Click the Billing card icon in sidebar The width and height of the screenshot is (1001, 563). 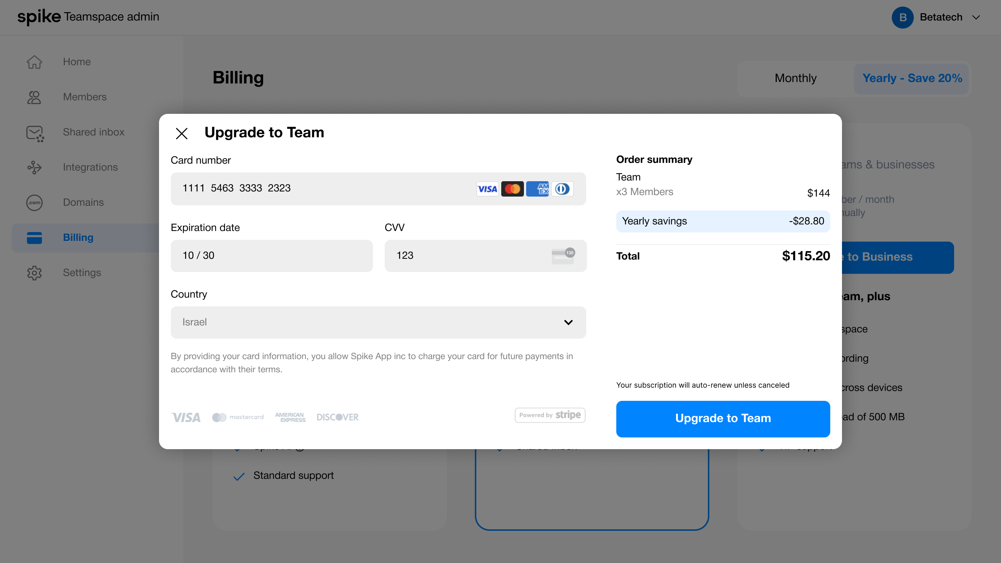[34, 238]
